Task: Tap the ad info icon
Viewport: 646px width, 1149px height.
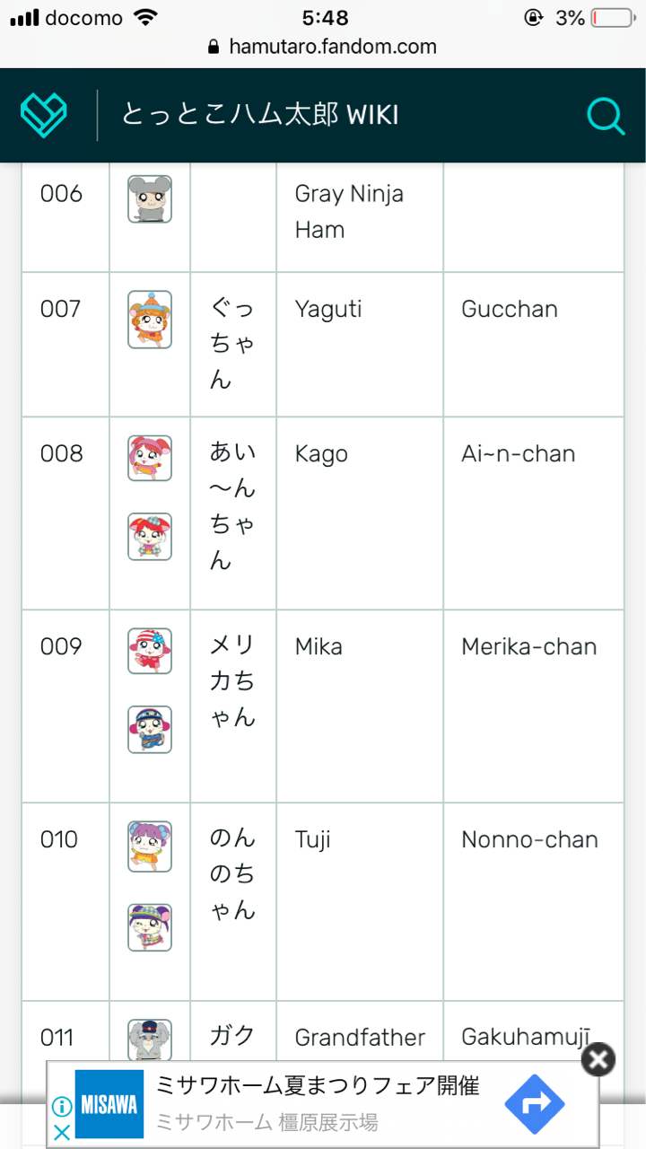Action: pos(61,1106)
